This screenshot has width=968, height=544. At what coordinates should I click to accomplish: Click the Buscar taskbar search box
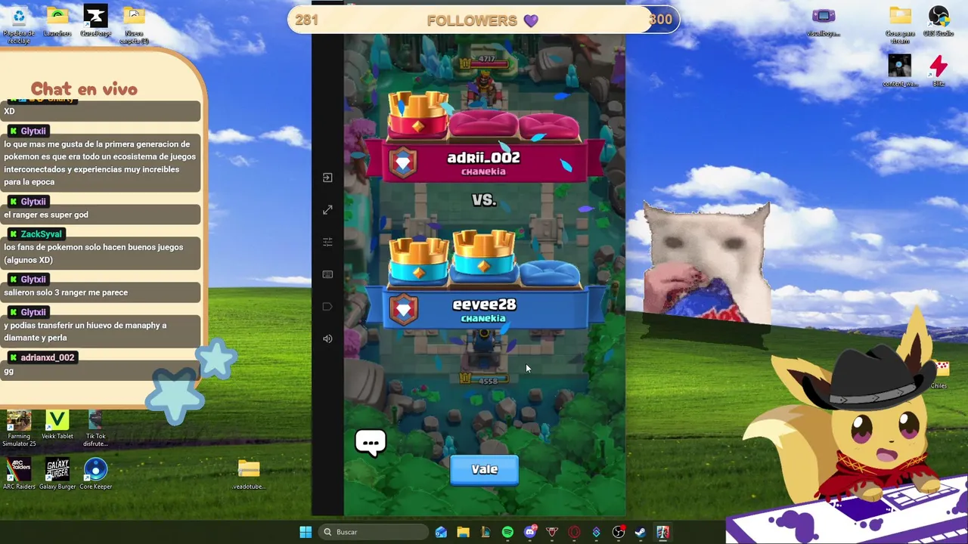coord(373,532)
